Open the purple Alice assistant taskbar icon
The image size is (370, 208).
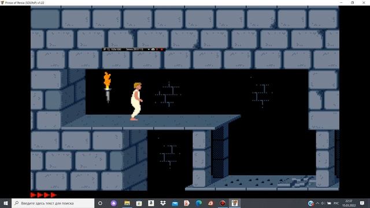coord(114,203)
